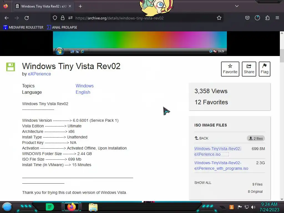Open the Firefox account circle icon
This screenshot has height=213, width=284.
pos(257,18)
